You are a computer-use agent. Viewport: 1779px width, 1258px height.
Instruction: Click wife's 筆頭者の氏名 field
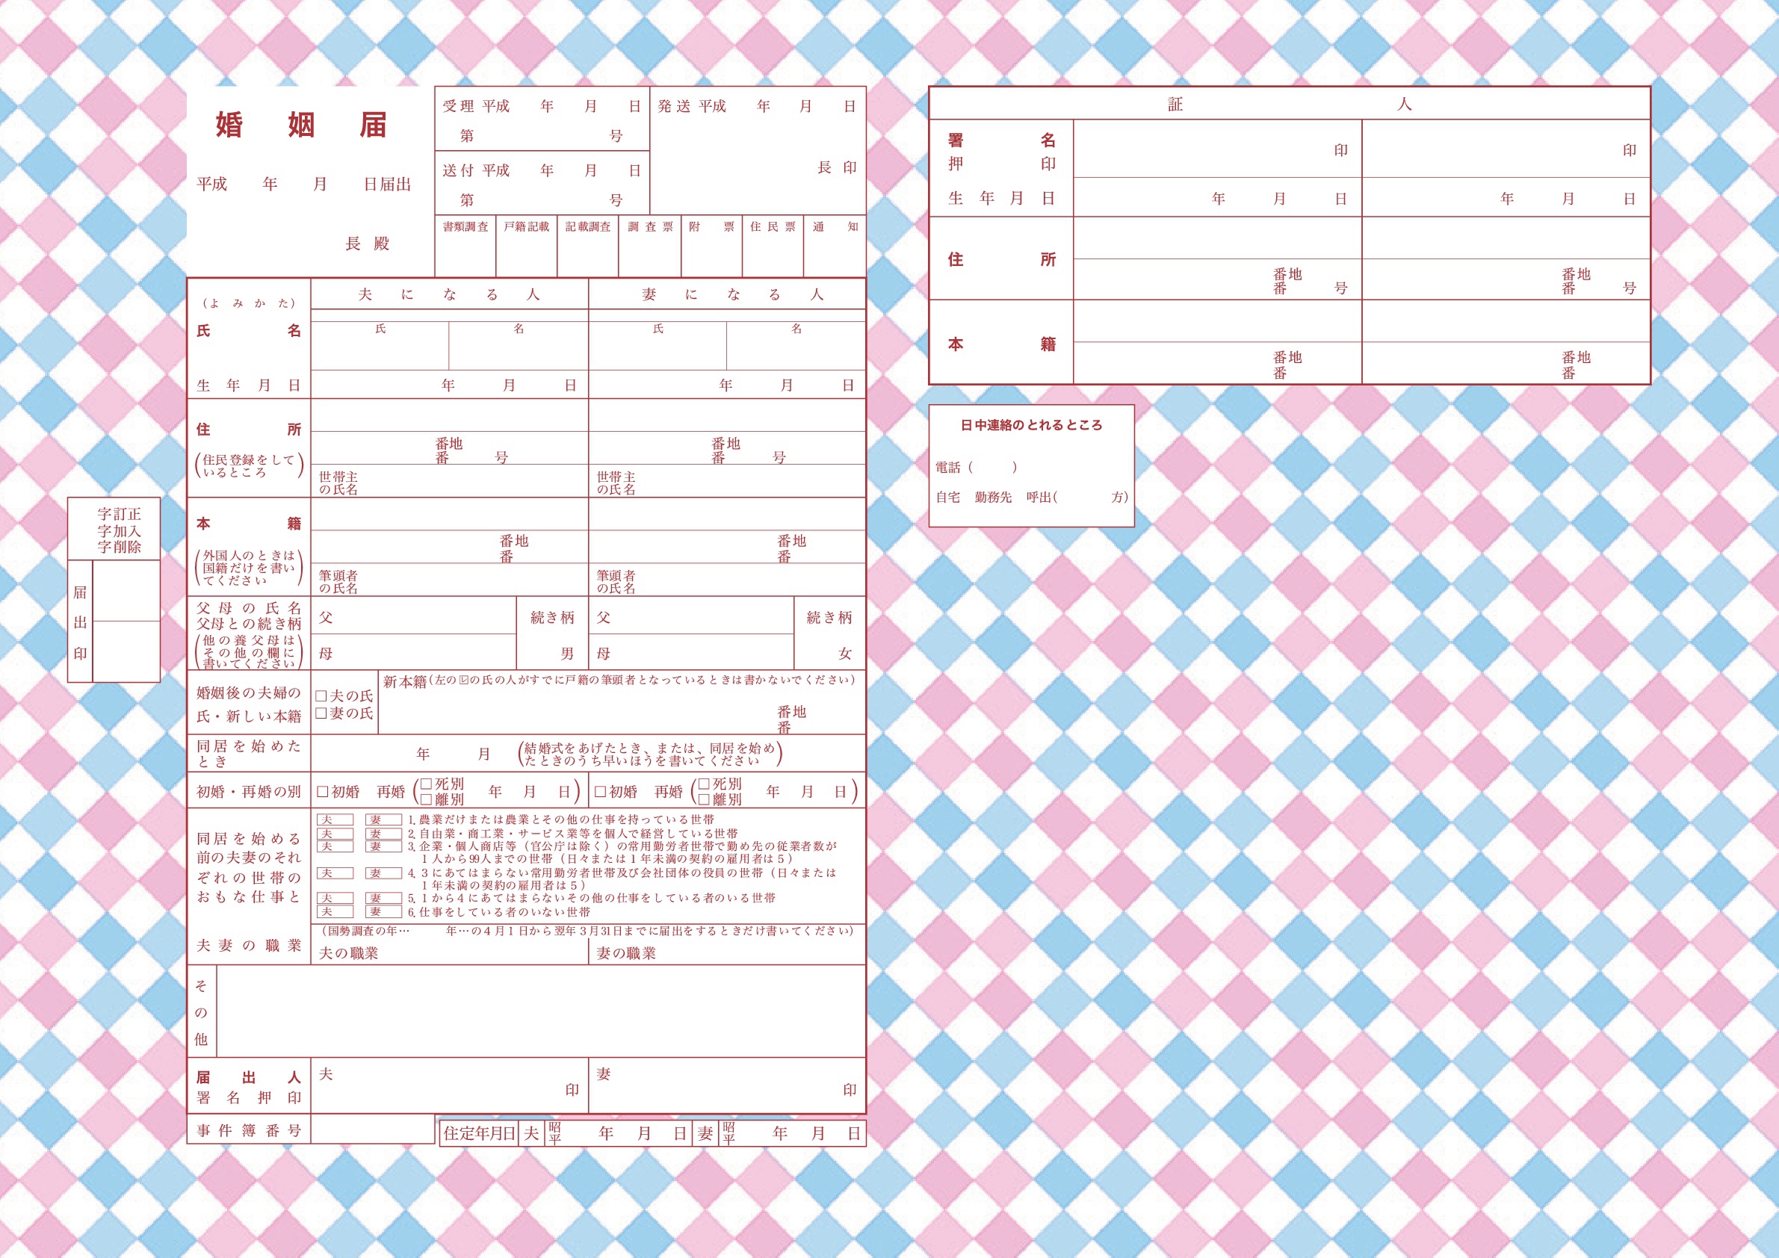pos(727,580)
